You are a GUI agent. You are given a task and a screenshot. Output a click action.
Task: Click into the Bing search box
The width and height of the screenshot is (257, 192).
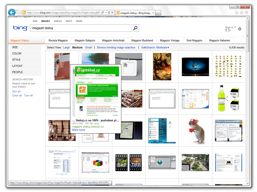81,28
